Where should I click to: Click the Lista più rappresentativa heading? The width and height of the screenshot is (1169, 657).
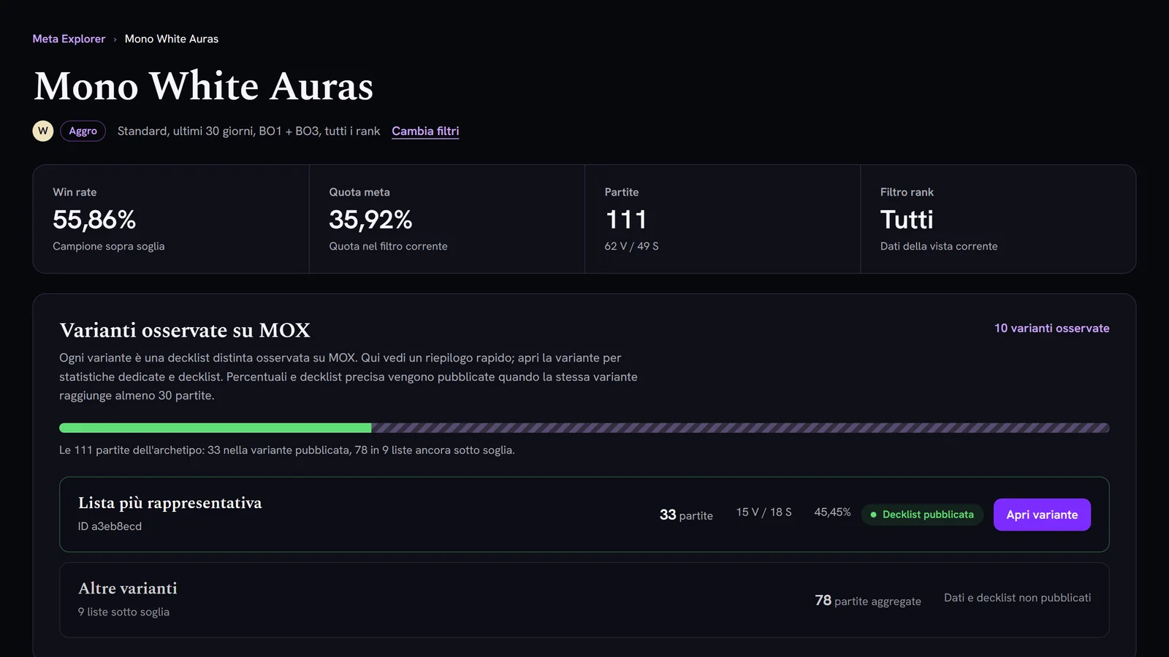pyautogui.click(x=170, y=503)
